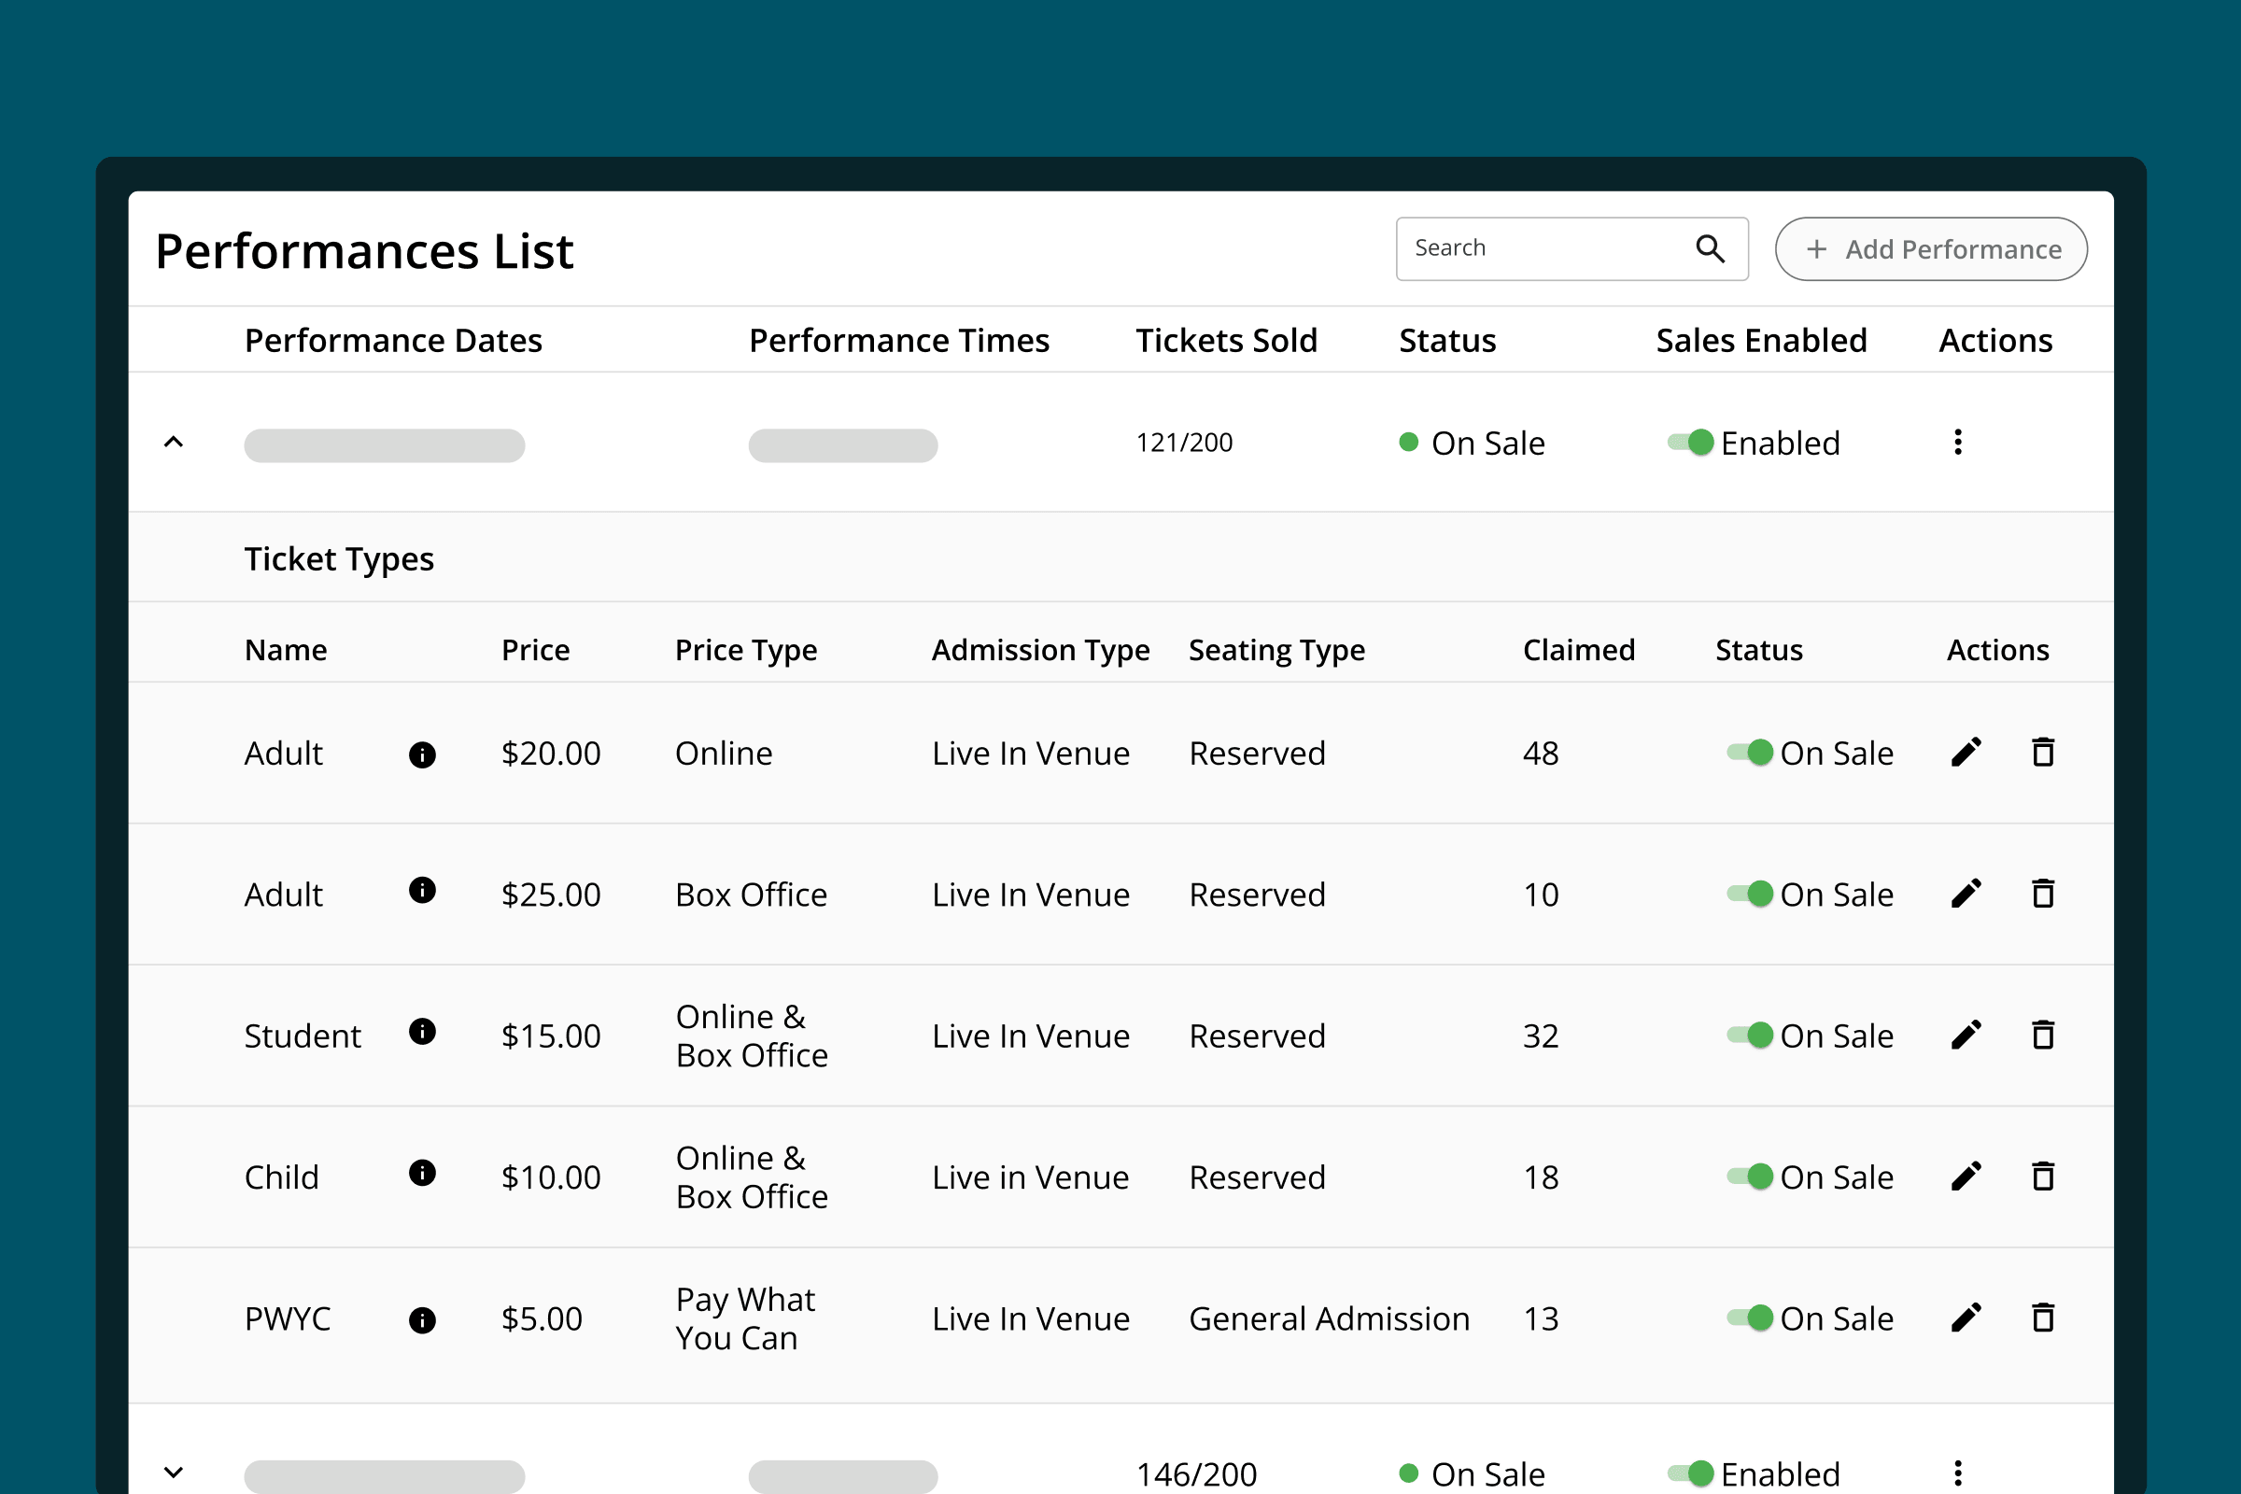Open info for the $20.00 Adult ticket

[x=422, y=754]
